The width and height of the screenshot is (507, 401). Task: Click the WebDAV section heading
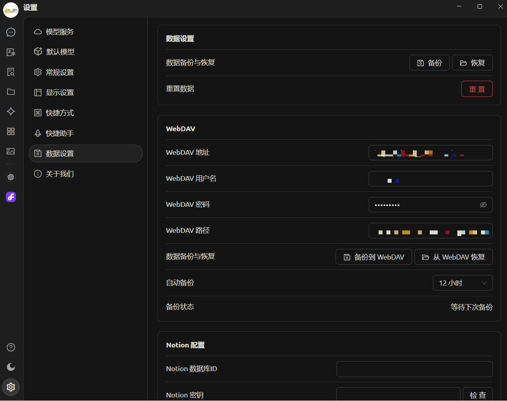[x=181, y=129]
